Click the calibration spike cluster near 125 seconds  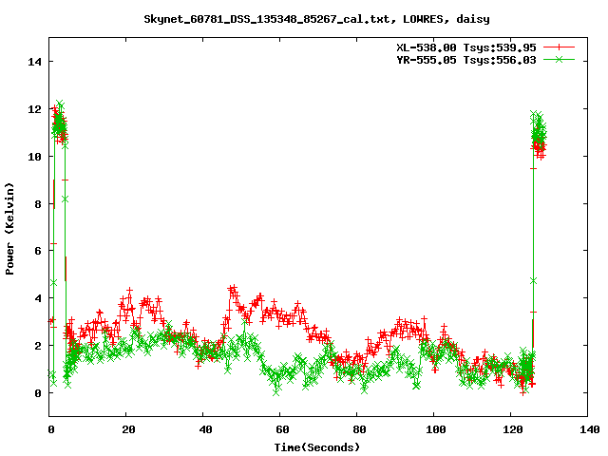tap(539, 133)
